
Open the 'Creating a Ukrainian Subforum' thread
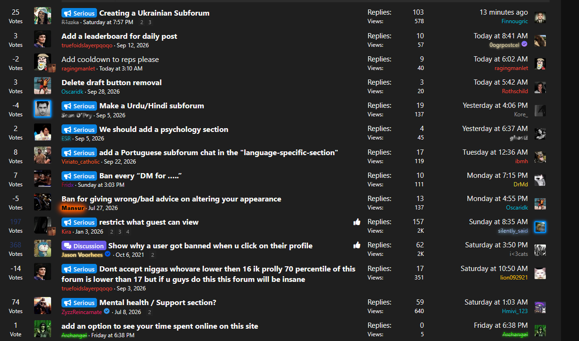154,13
